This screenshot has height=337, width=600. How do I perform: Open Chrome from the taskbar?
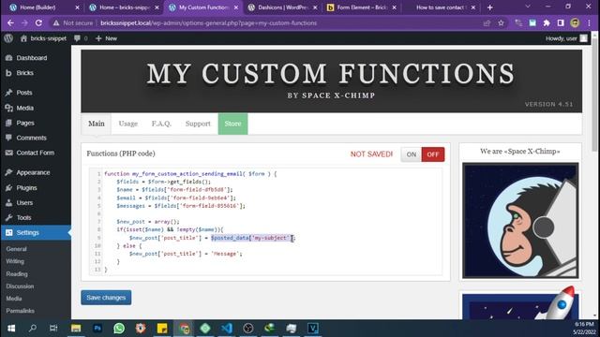tap(184, 328)
